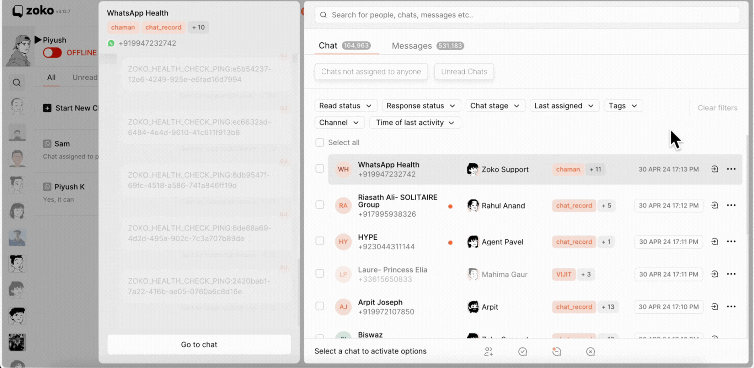Check the Arpit Joseph row checkbox
This screenshot has height=368, width=754.
320,306
